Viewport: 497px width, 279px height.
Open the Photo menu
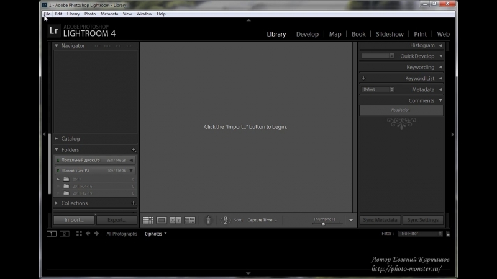tap(90, 14)
